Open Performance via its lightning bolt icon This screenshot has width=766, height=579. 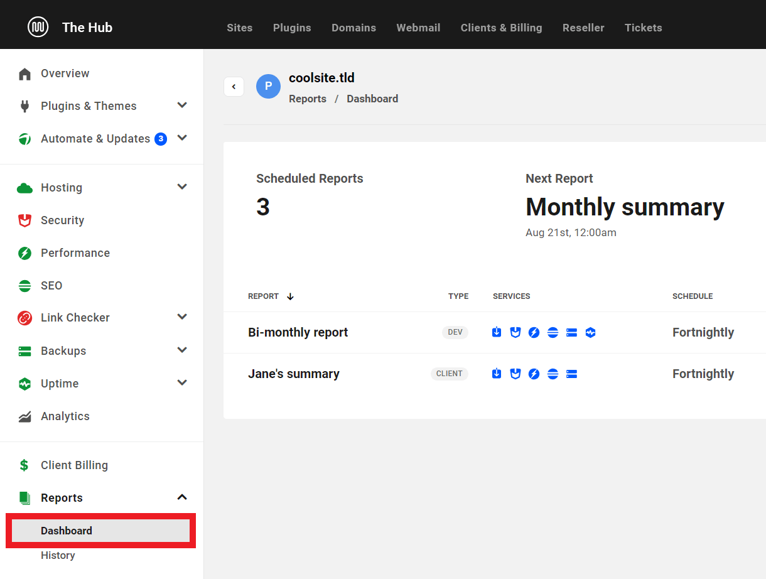[x=24, y=253]
